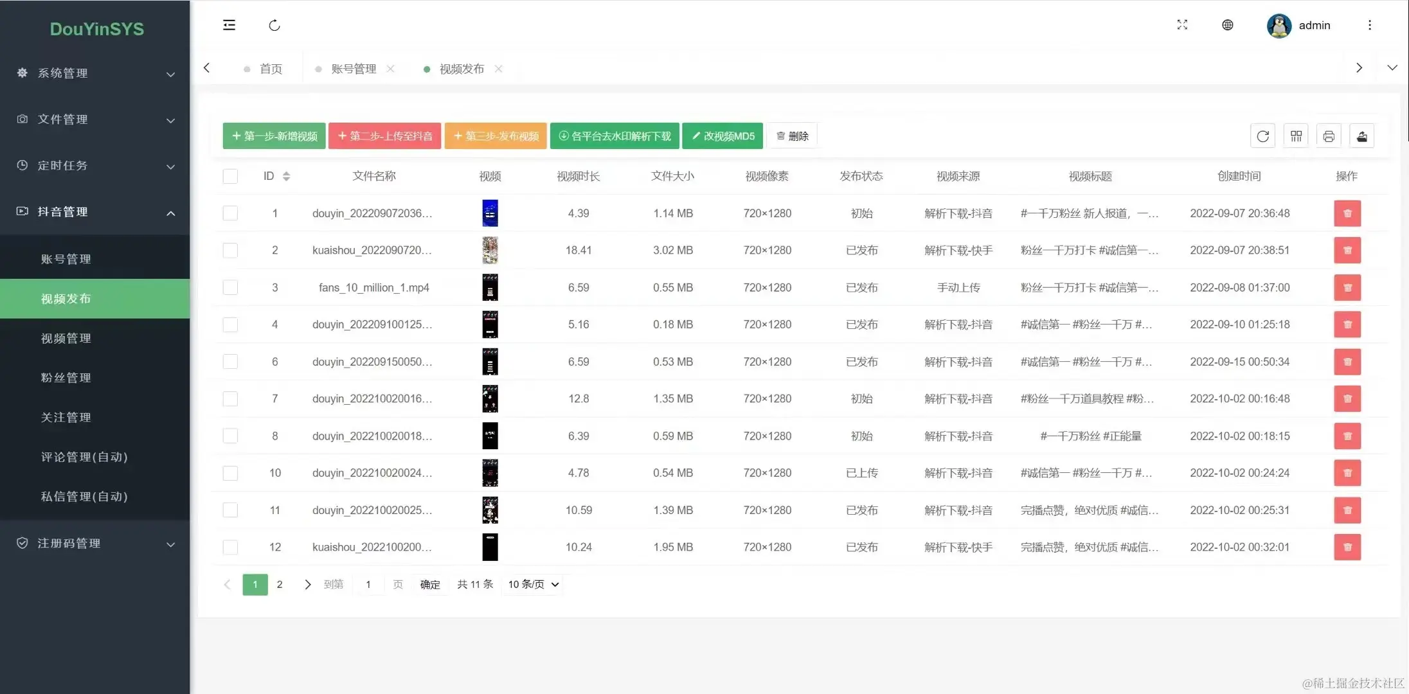Click the export table icon

[x=1361, y=136]
